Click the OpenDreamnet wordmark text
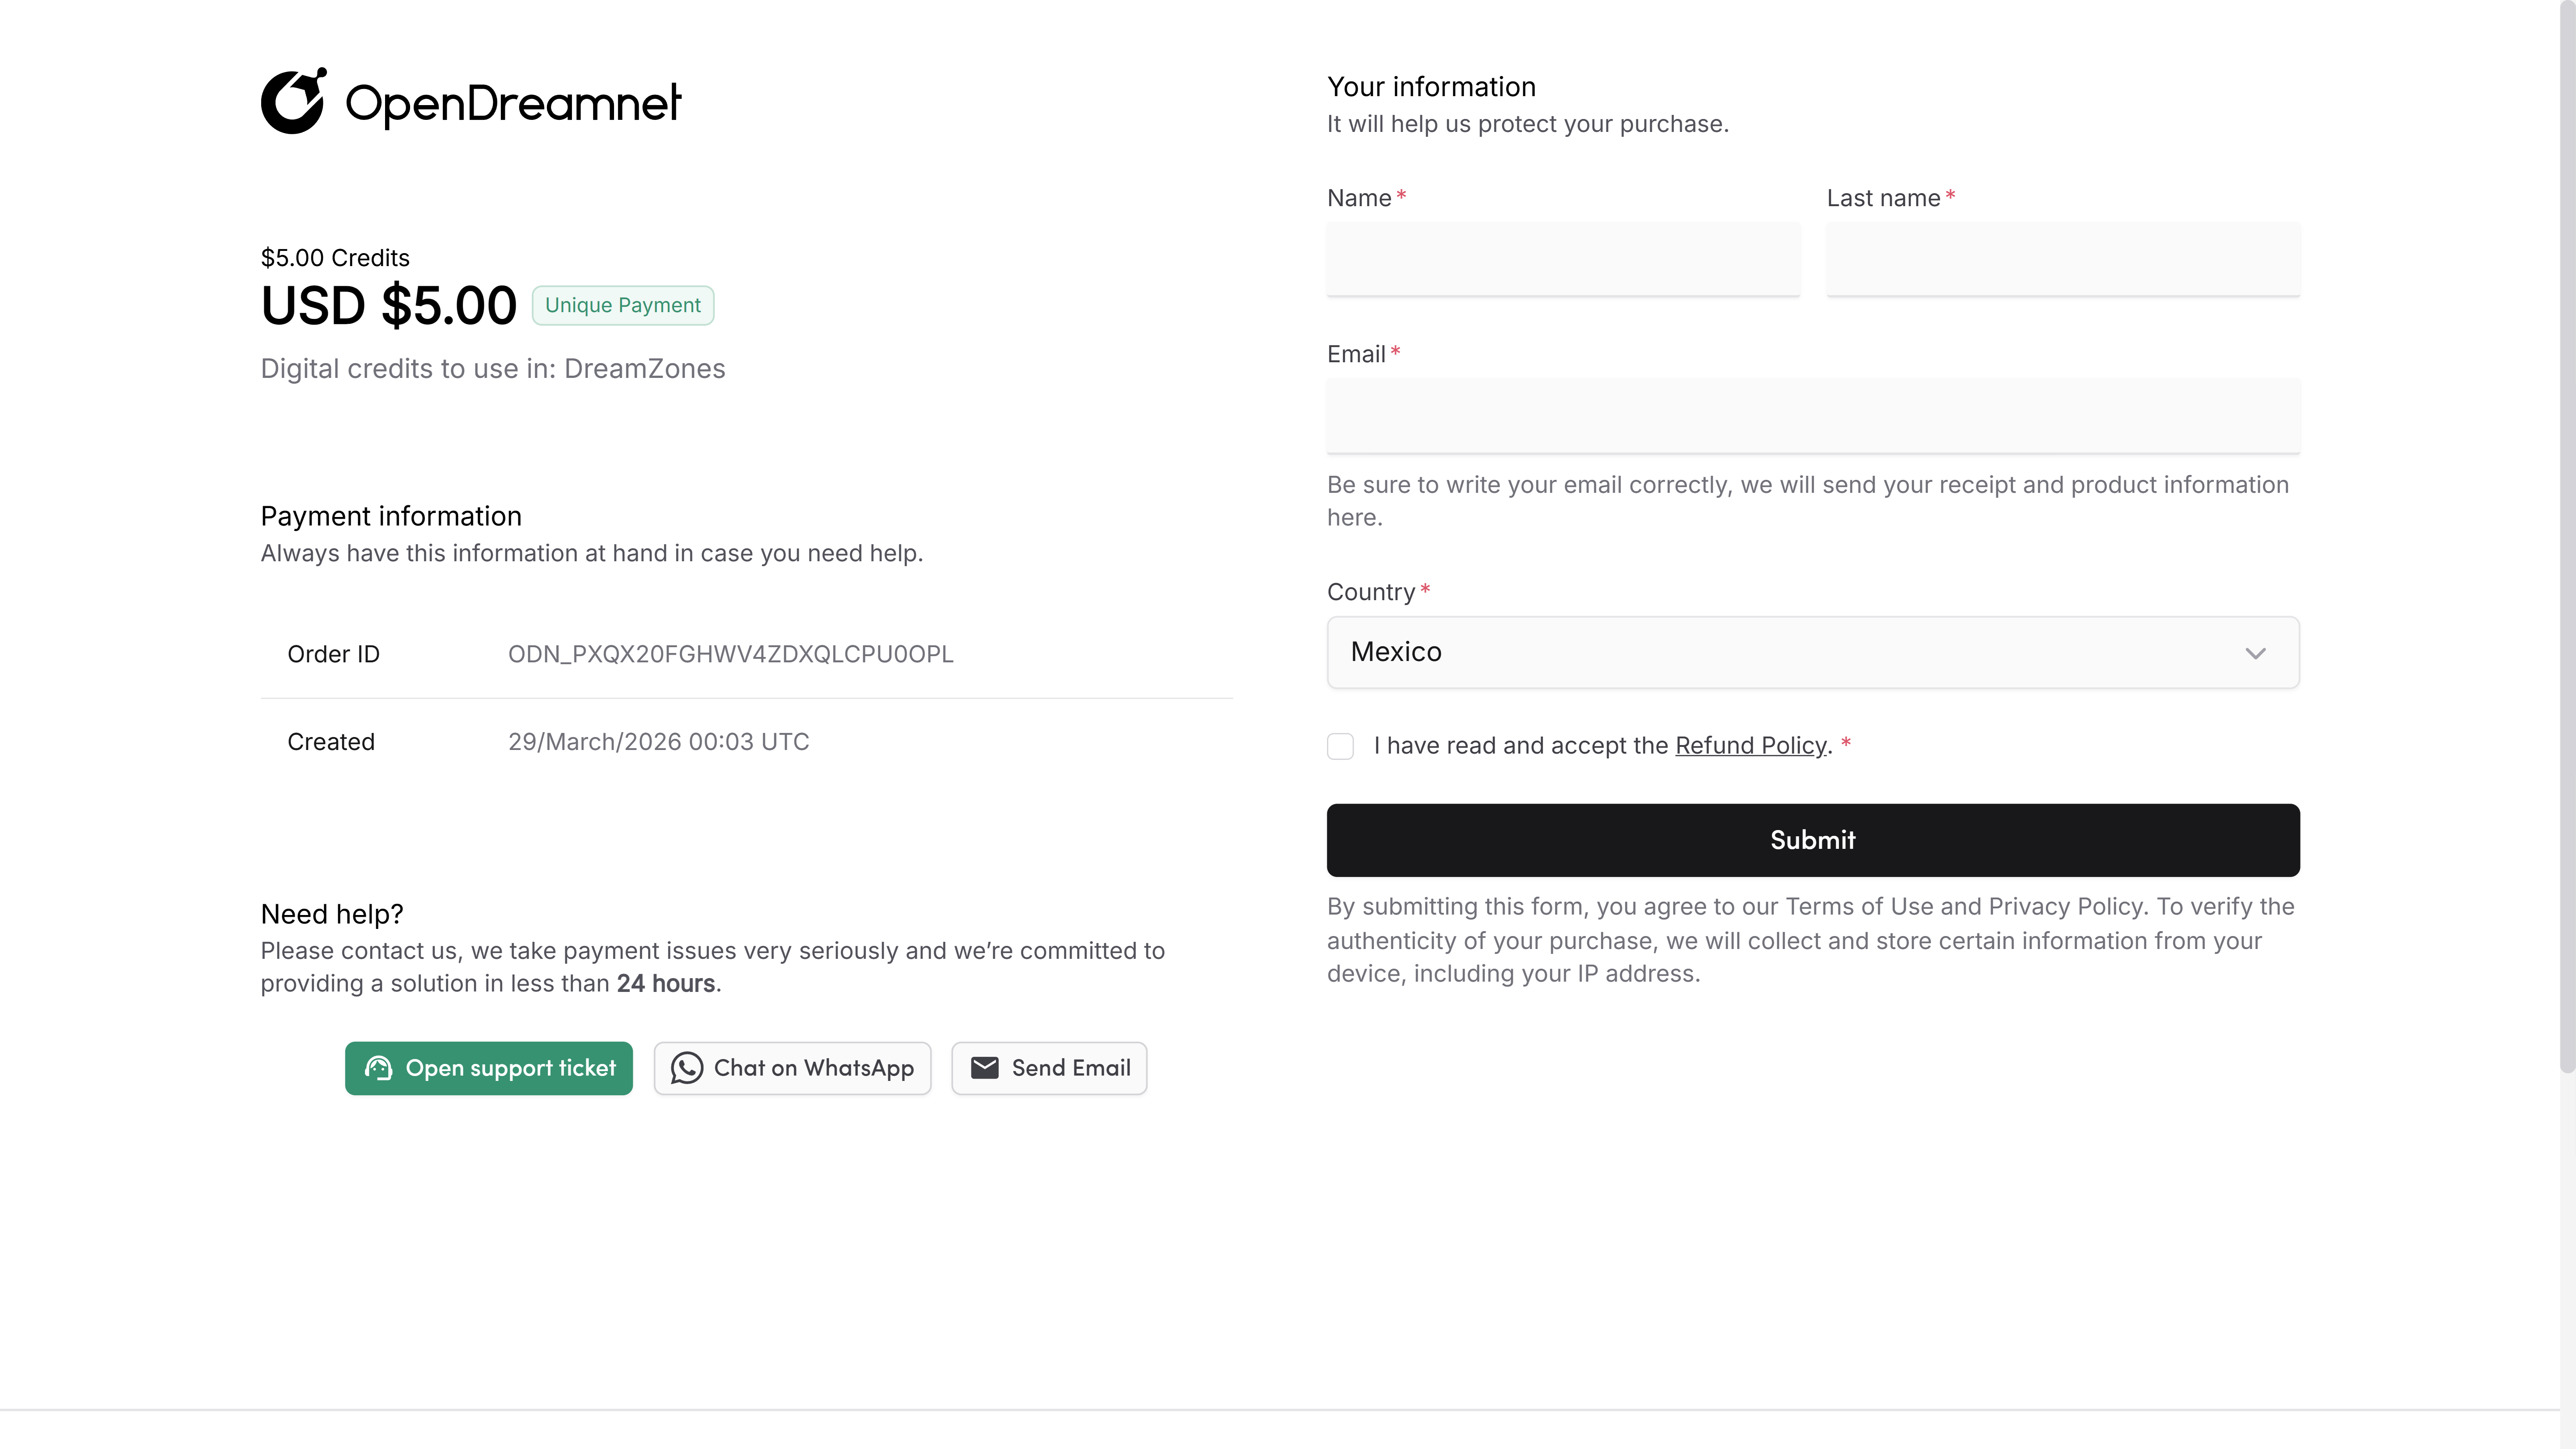 tap(512, 103)
